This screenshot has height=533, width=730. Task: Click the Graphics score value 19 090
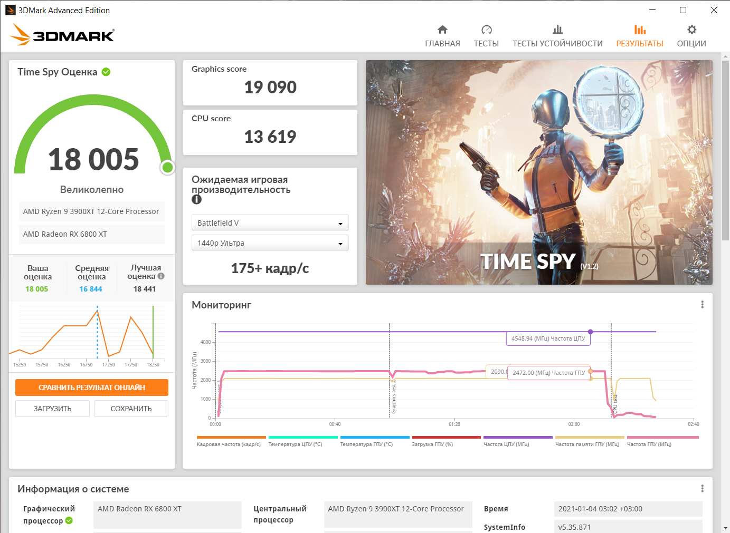coord(270,87)
